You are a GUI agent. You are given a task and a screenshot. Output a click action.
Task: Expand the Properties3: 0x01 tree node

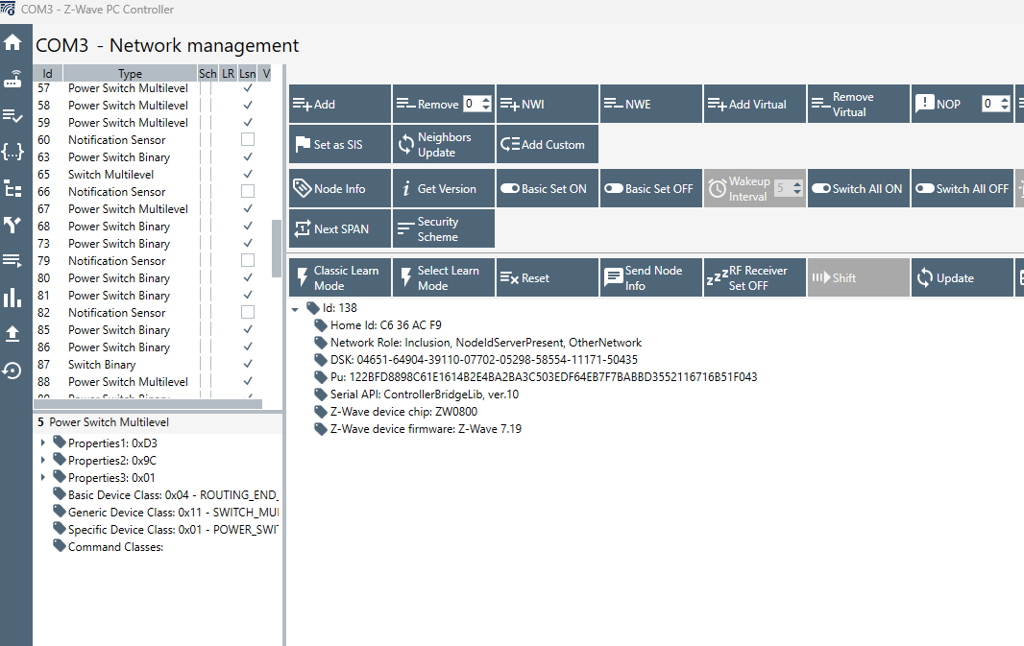tap(43, 478)
